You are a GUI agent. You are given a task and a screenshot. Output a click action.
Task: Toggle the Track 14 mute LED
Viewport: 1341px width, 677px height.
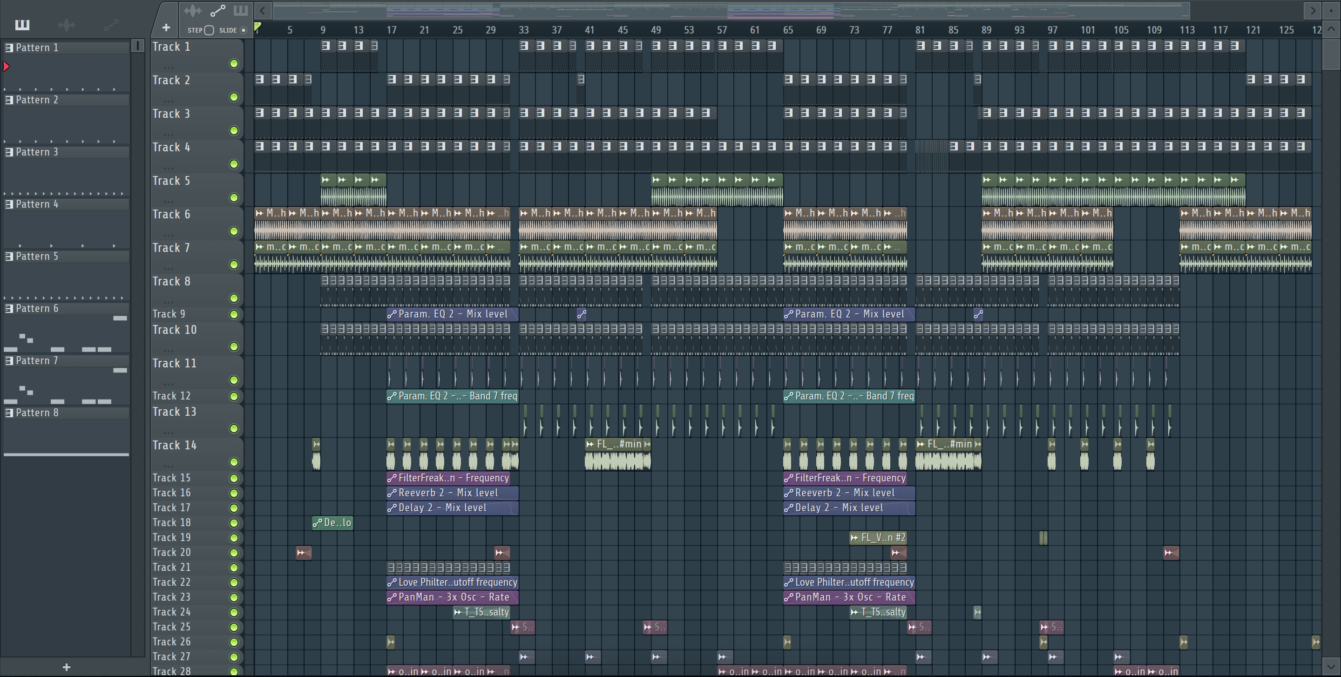pos(234,462)
